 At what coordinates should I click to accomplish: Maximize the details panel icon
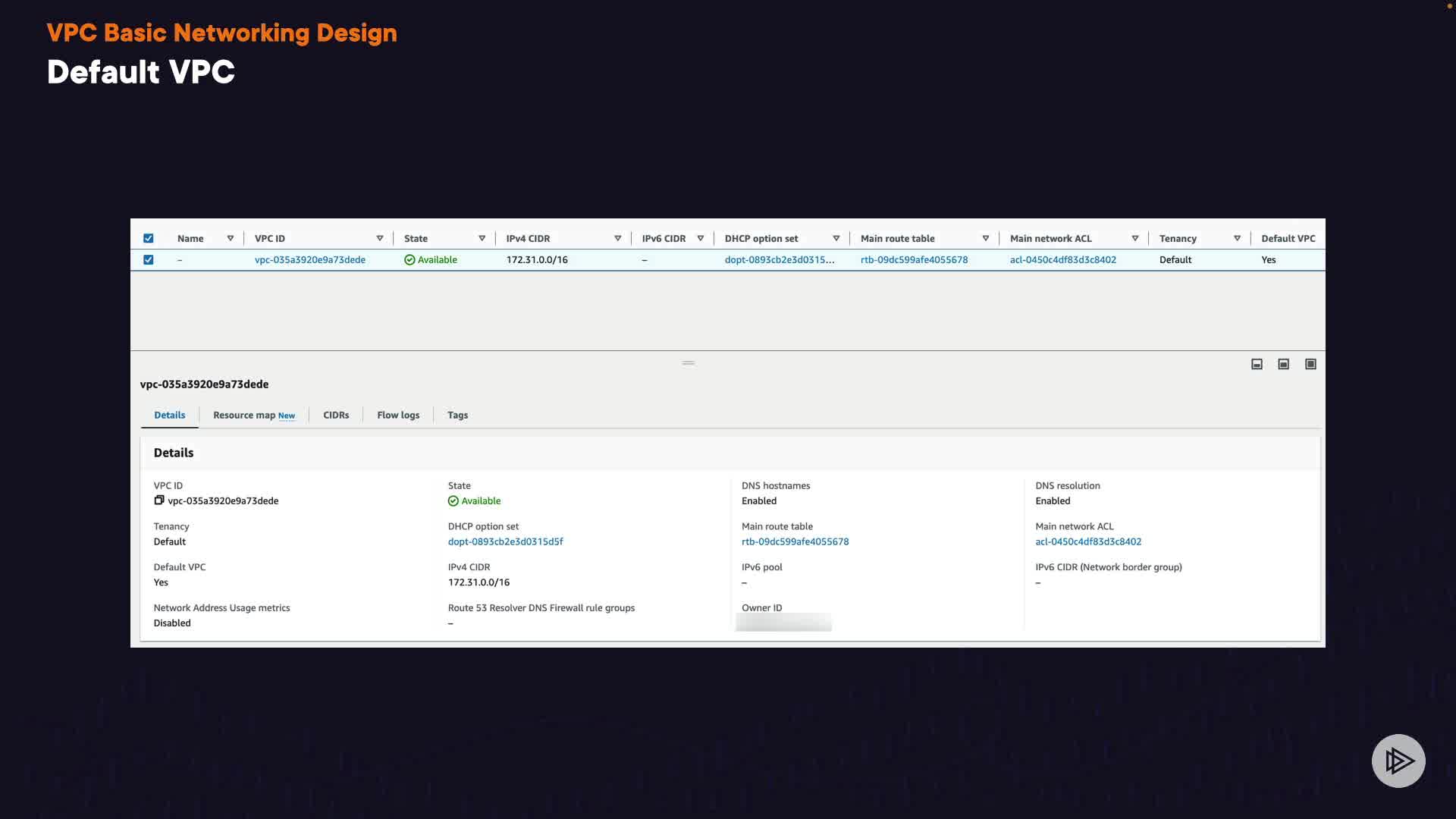[x=1310, y=365]
